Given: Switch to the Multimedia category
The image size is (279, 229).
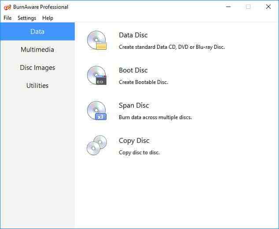Looking at the screenshot, I should 37,49.
